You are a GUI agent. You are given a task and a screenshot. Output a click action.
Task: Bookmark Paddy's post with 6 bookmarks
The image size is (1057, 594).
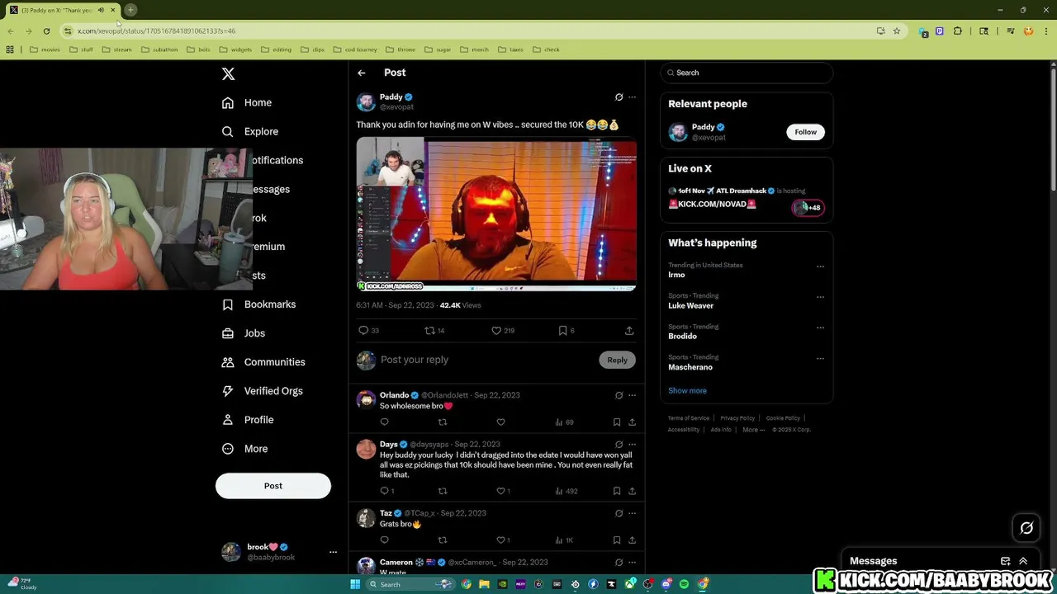(566, 331)
